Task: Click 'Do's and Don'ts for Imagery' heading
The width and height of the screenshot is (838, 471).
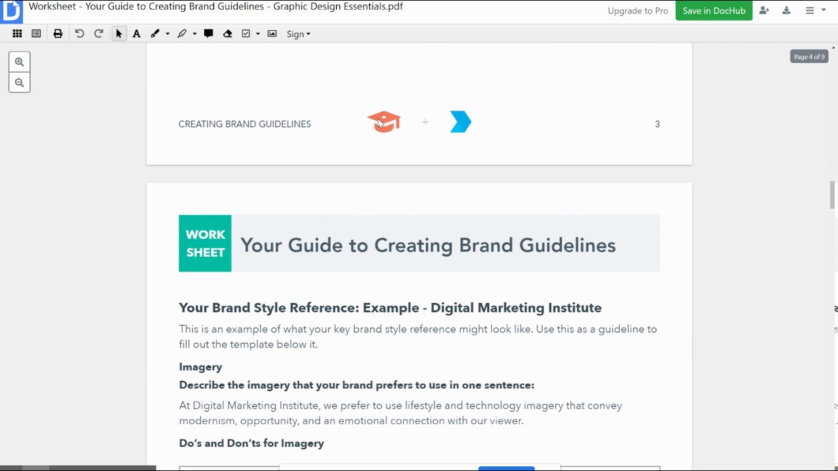Action: point(251,444)
